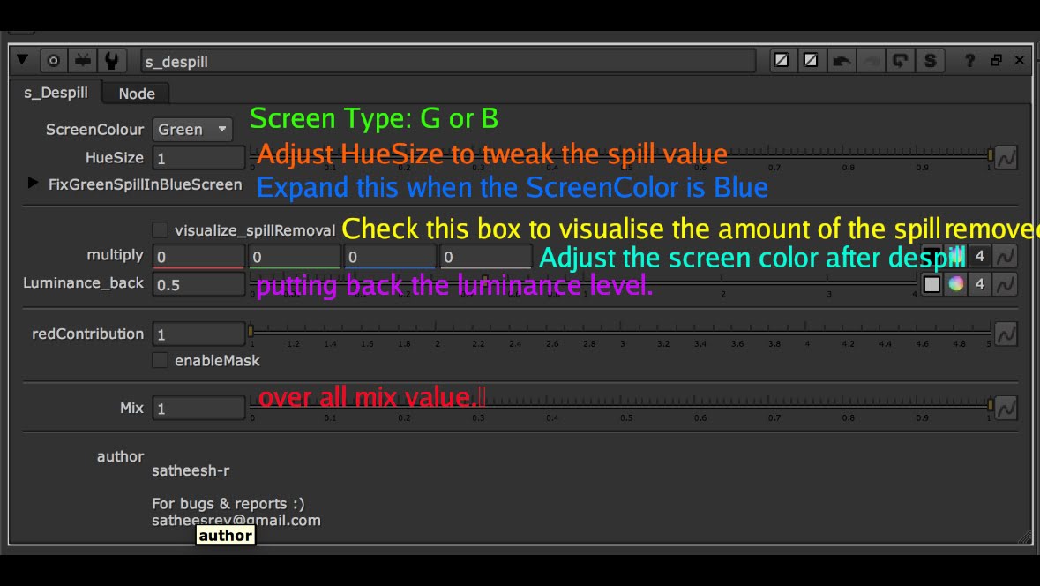The width and height of the screenshot is (1040, 586).
Task: Collapse the s_despill properties panel
Action: coord(23,61)
